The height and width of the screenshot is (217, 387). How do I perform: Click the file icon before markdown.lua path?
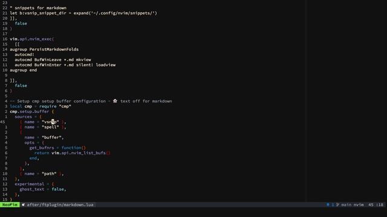(x=23, y=205)
